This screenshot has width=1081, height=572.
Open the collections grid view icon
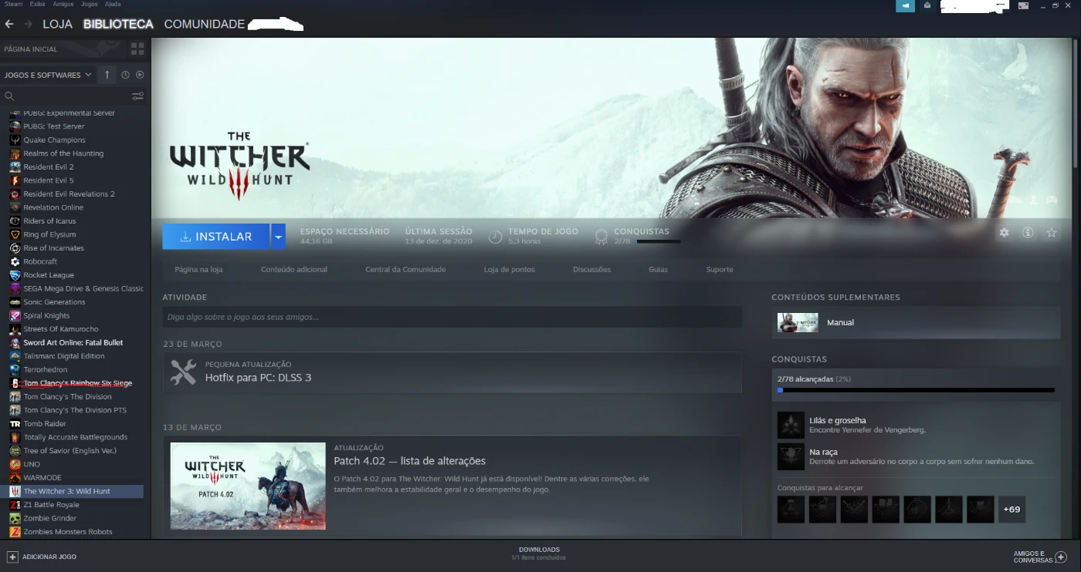[137, 49]
